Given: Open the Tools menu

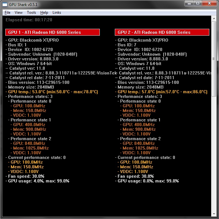Looking at the screenshot, I should 31,13.
